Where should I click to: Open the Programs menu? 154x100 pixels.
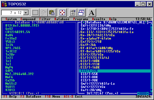coord(81,19)
